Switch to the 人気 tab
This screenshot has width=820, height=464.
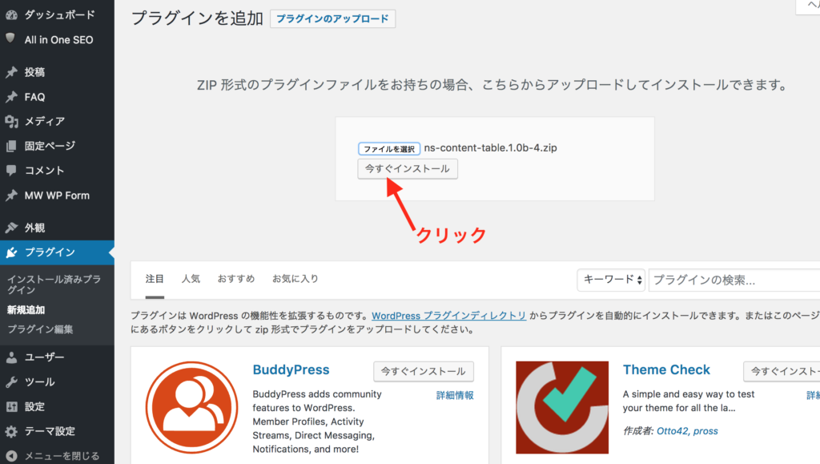click(191, 279)
